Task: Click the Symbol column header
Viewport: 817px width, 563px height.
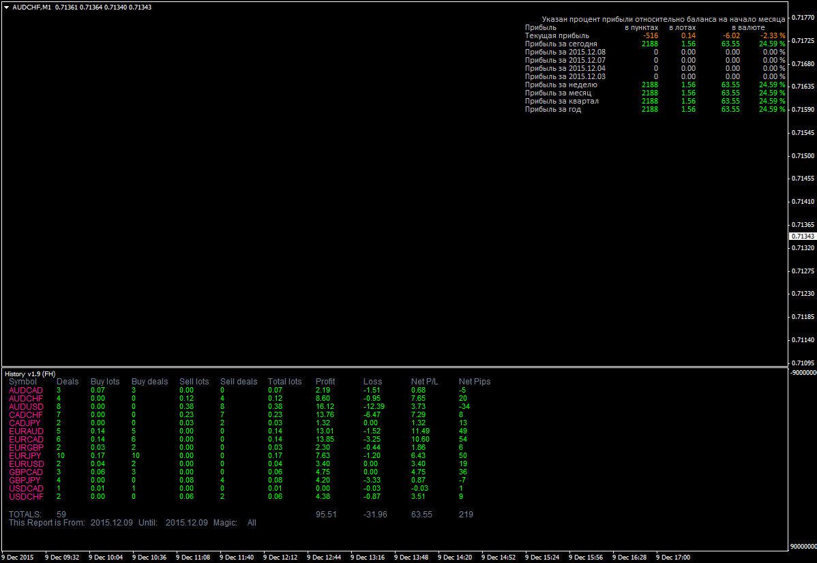Action: [23, 382]
